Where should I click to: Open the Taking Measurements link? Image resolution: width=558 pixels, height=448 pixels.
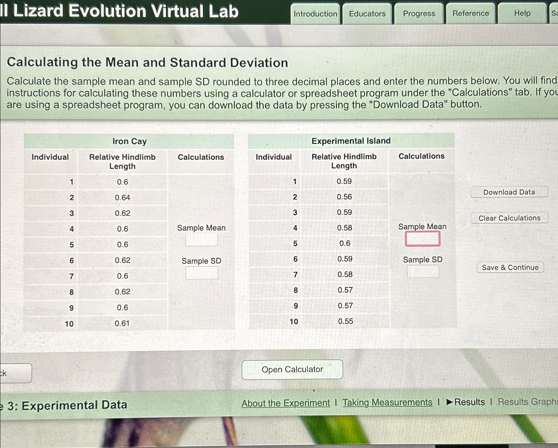(387, 403)
